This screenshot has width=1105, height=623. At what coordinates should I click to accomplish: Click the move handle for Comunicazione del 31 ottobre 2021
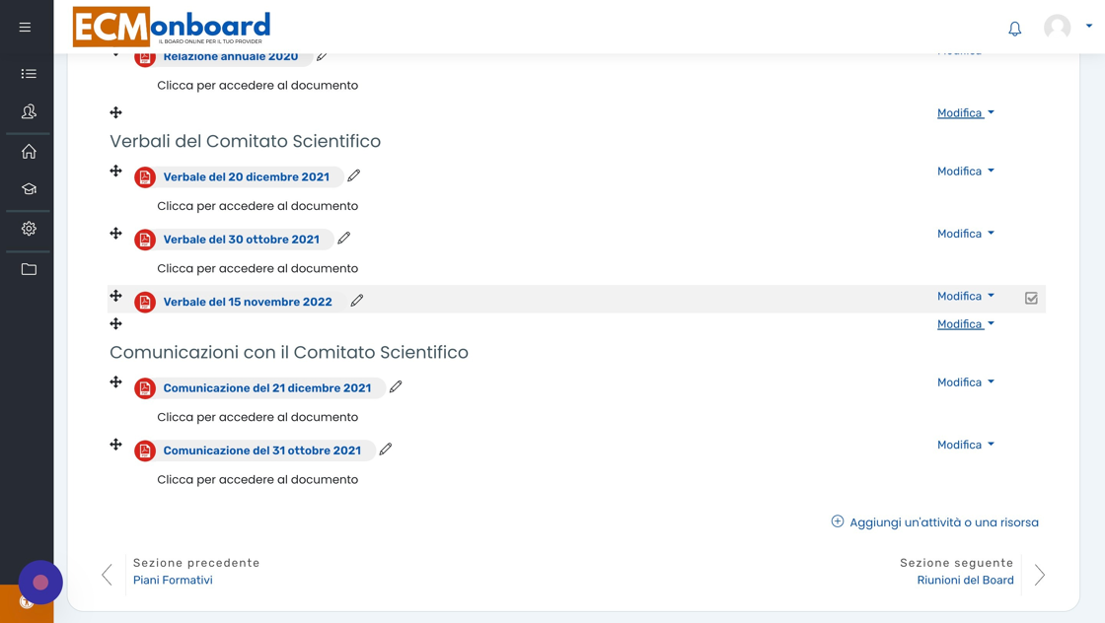tap(115, 445)
